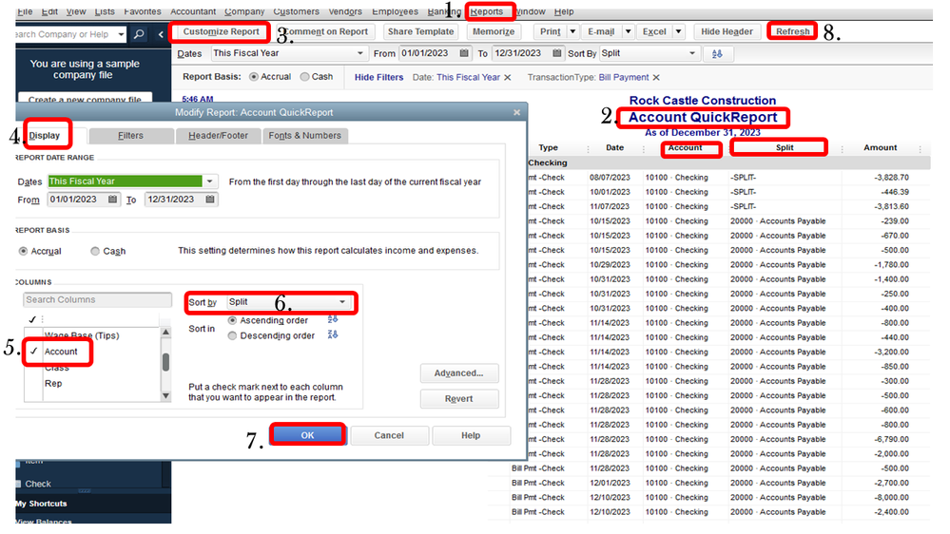
Task: Click the Split column header in the report
Action: coord(785,147)
